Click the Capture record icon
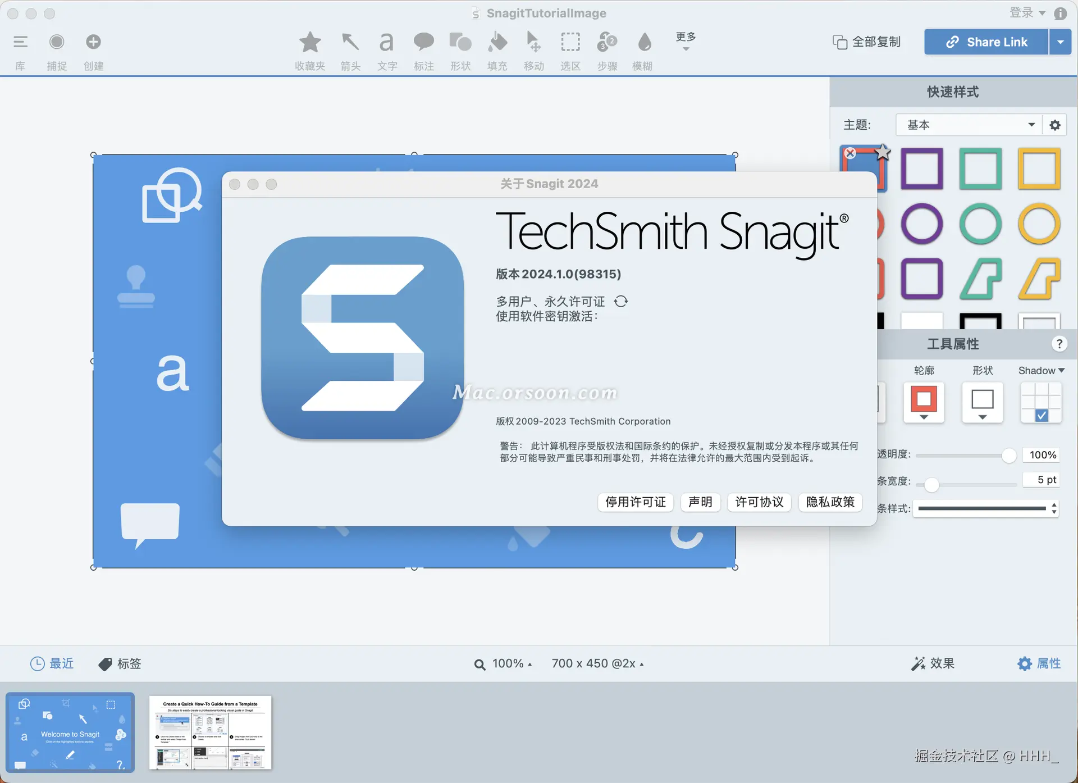Image resolution: width=1078 pixels, height=783 pixels. tap(57, 43)
